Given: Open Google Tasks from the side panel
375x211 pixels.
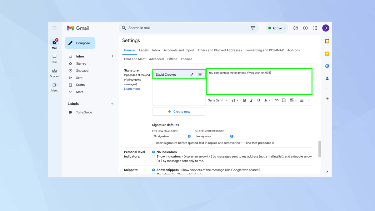Looking at the screenshot, I should [x=327, y=66].
